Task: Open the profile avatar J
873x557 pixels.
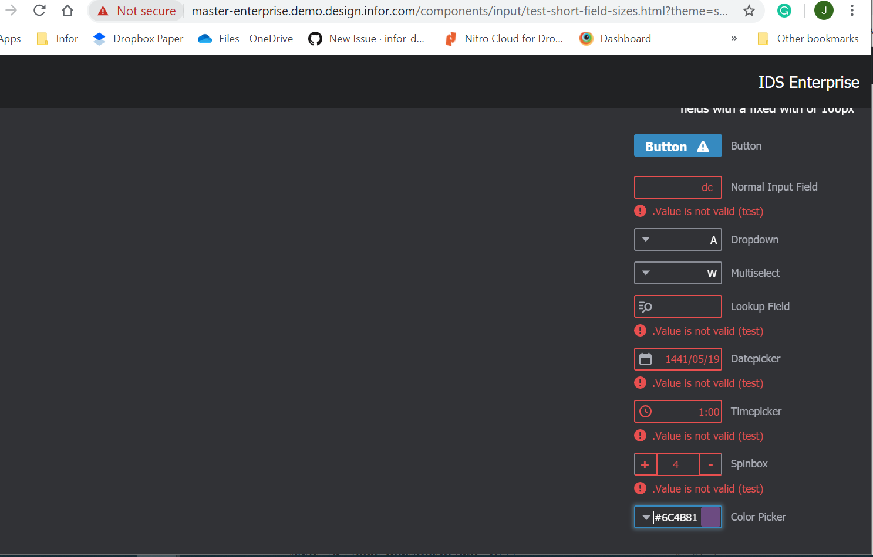Action: 824,11
